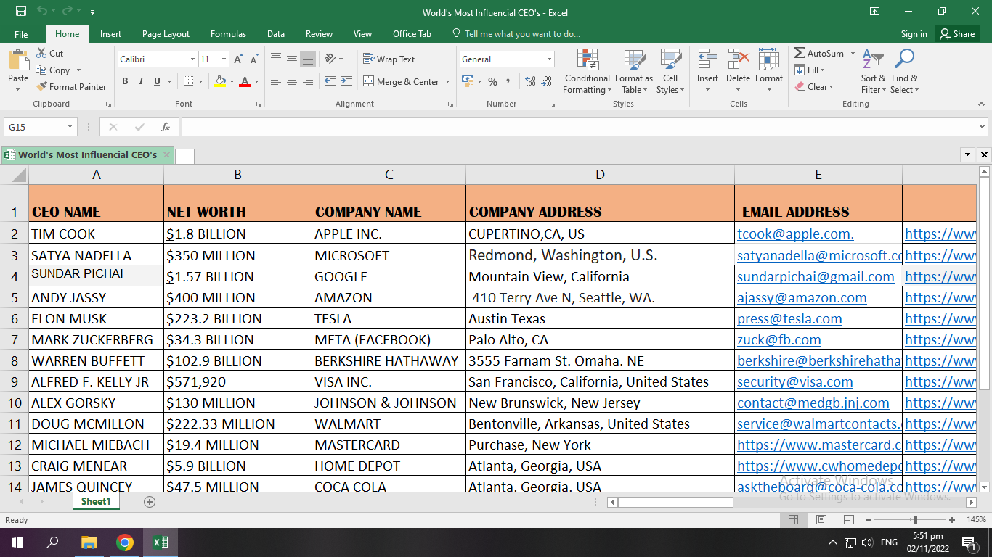Open Chrome from the taskbar
Image resolution: width=992 pixels, height=557 pixels.
(125, 542)
